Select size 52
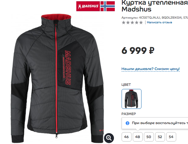Viewport: 188px width, 144px height. point(160,137)
